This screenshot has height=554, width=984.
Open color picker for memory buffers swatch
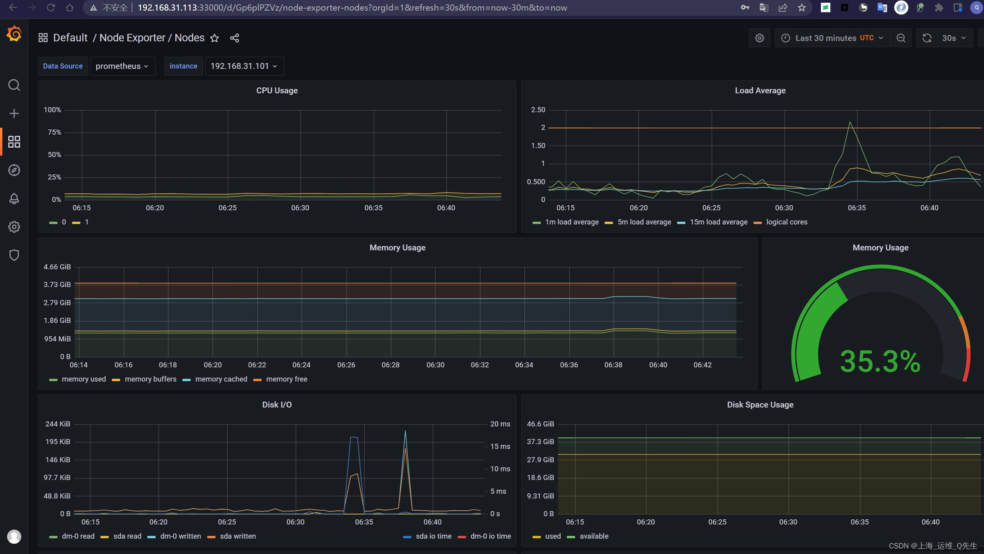click(x=116, y=380)
